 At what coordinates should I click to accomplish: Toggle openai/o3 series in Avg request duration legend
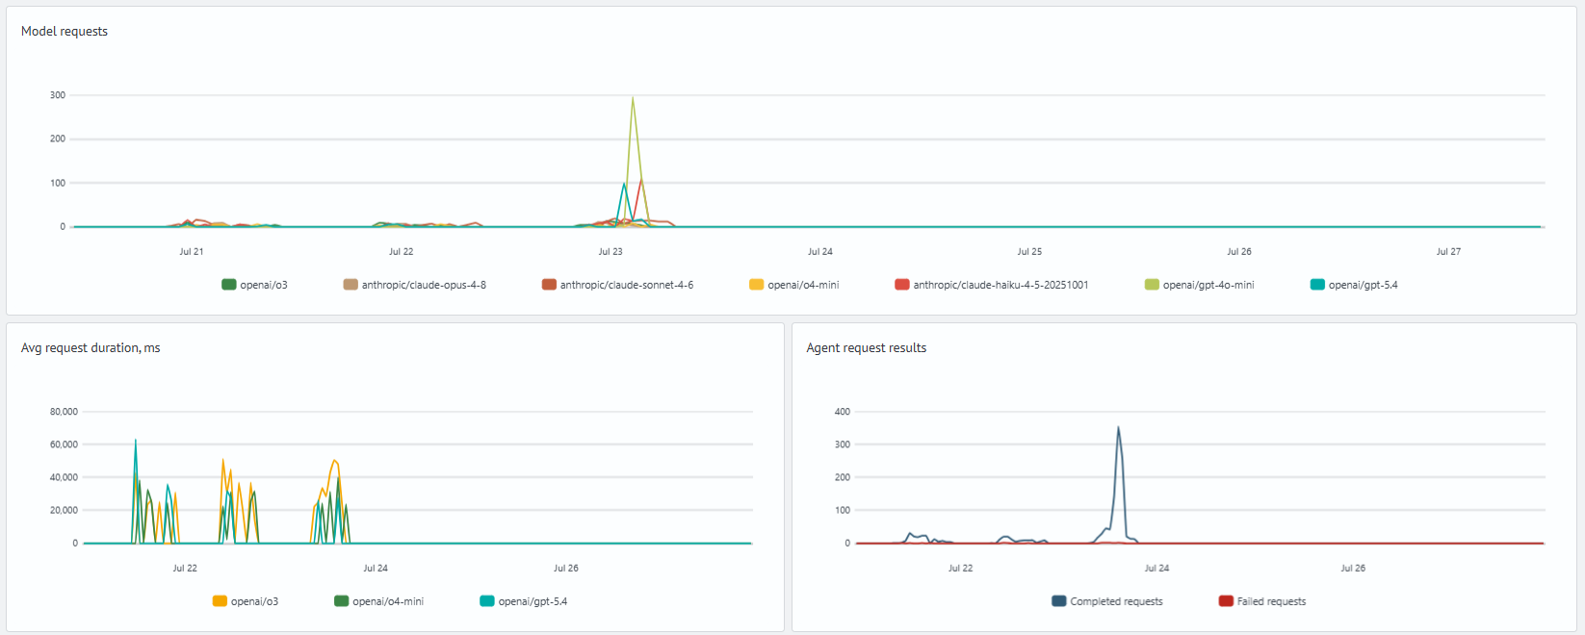[246, 601]
